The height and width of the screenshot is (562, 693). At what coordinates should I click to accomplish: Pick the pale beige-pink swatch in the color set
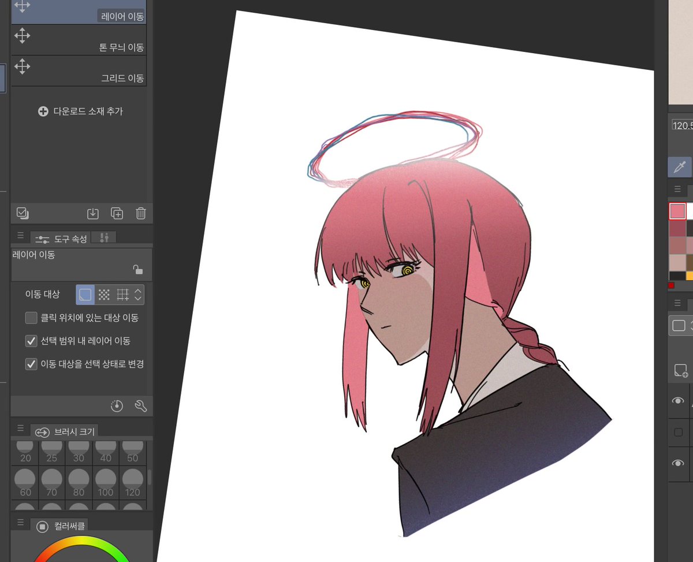coord(677,262)
